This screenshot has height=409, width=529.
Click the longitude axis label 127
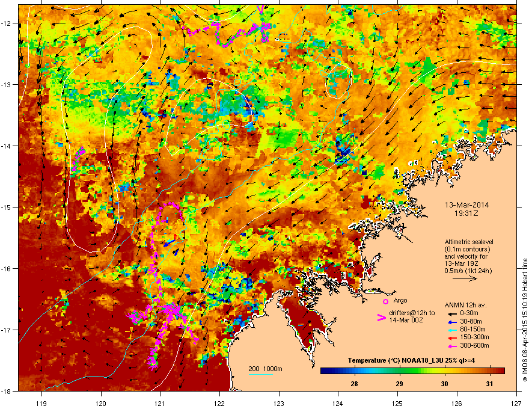click(x=516, y=403)
